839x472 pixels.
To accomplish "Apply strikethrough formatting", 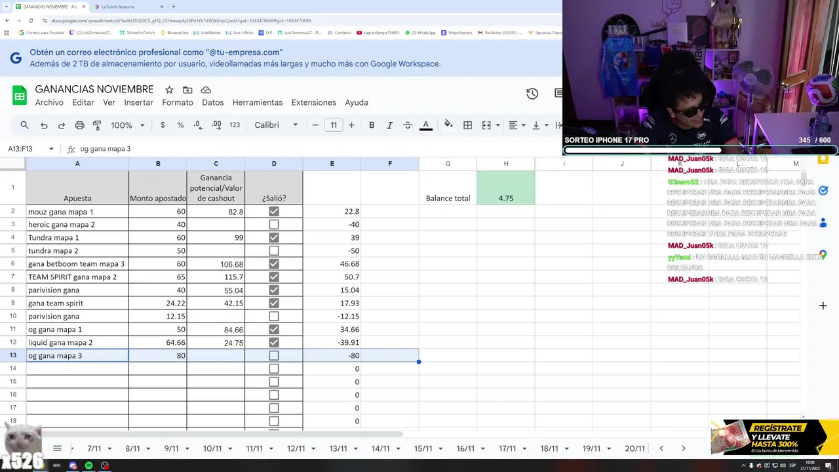I will 408,125.
